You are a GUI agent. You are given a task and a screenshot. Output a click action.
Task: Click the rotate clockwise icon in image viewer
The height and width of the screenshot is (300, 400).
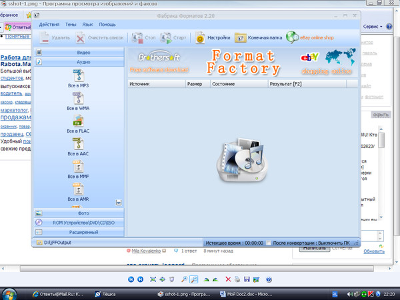tap(206, 279)
